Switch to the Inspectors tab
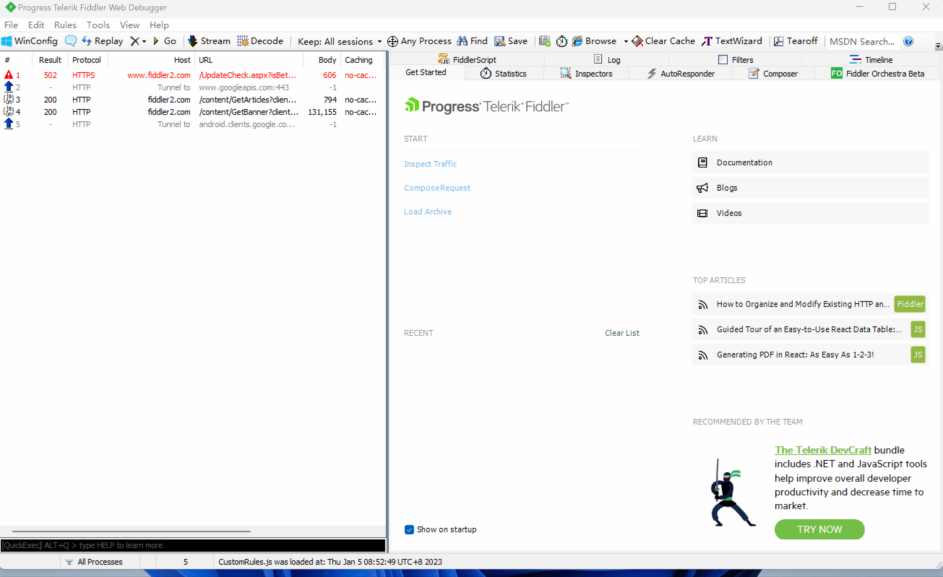The height and width of the screenshot is (577, 943). click(586, 73)
